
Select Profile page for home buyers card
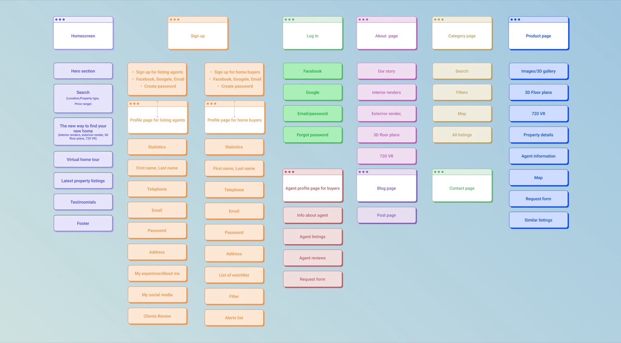click(x=235, y=117)
